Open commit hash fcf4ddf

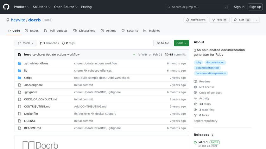click(142, 55)
